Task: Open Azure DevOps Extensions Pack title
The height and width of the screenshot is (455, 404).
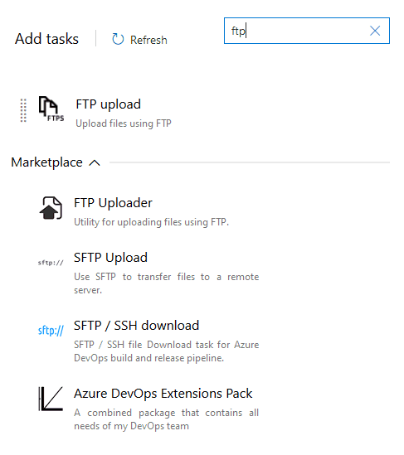Action: [x=163, y=394]
